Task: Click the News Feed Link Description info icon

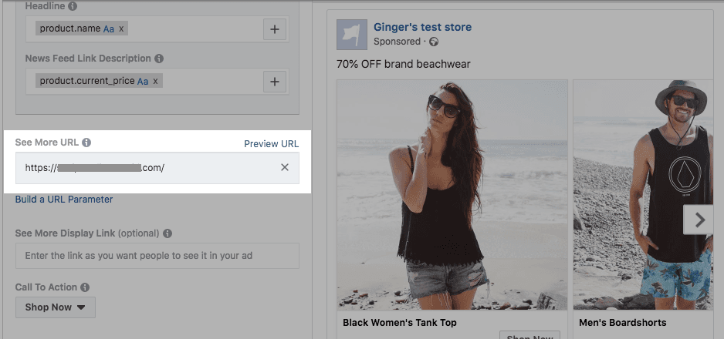Action: (159, 59)
